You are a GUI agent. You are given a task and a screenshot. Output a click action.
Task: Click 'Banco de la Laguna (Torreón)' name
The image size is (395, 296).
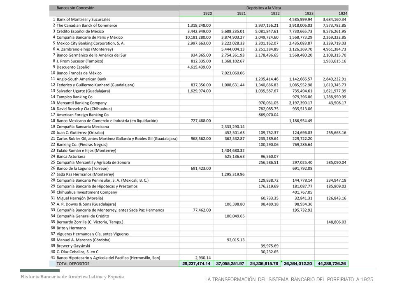[x=82, y=169]
